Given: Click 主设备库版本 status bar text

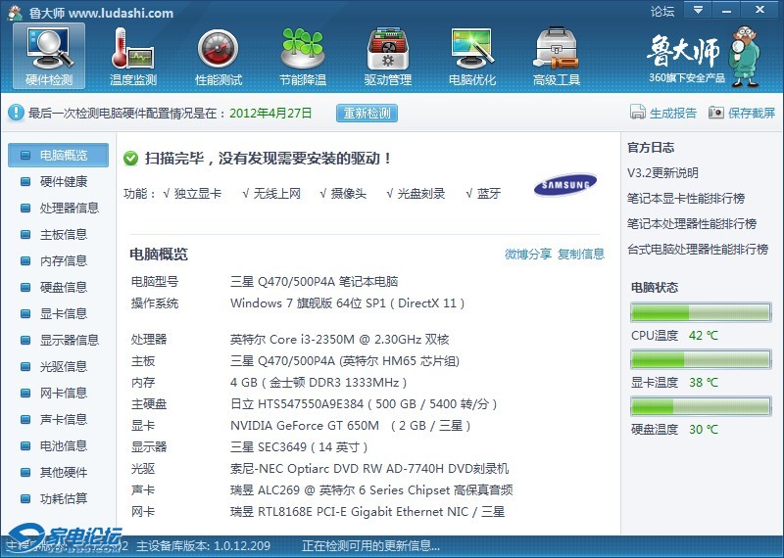Looking at the screenshot, I should click(x=203, y=546).
